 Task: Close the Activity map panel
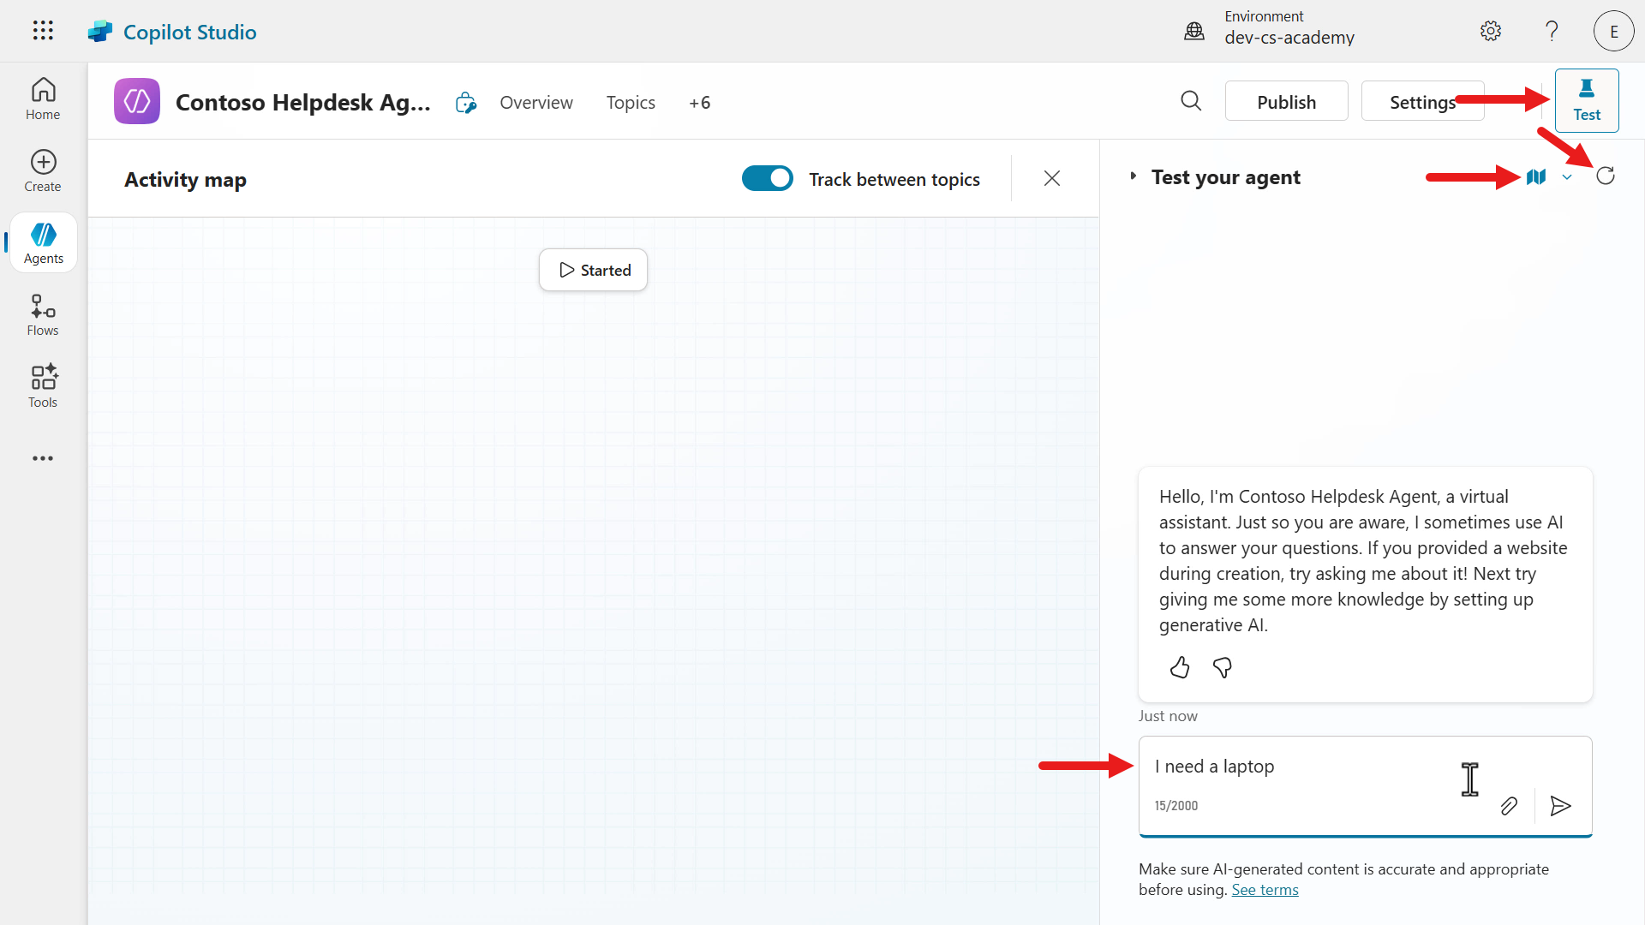(1052, 178)
